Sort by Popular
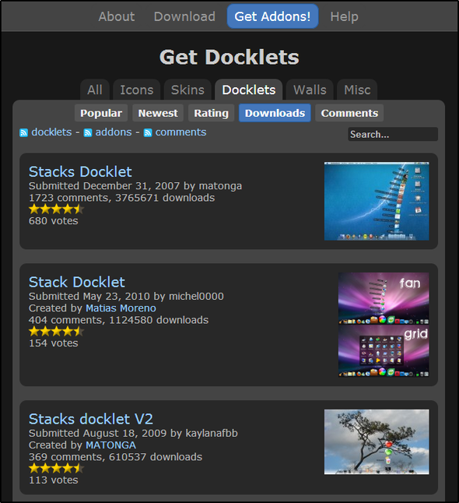 point(101,113)
